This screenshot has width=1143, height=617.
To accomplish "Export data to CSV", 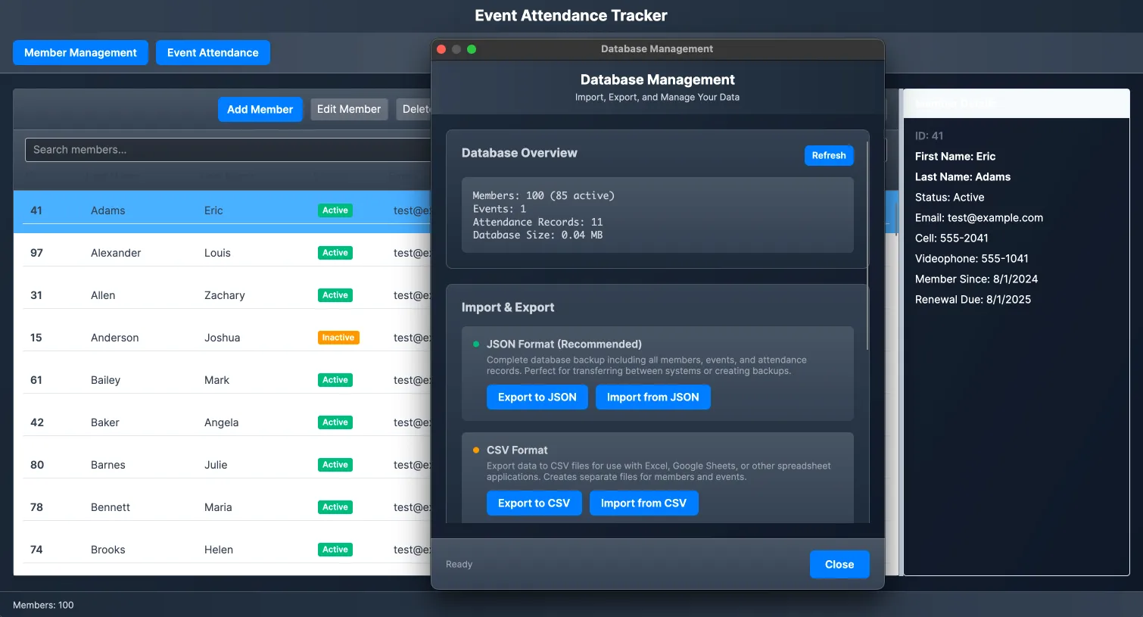I will click(x=534, y=503).
